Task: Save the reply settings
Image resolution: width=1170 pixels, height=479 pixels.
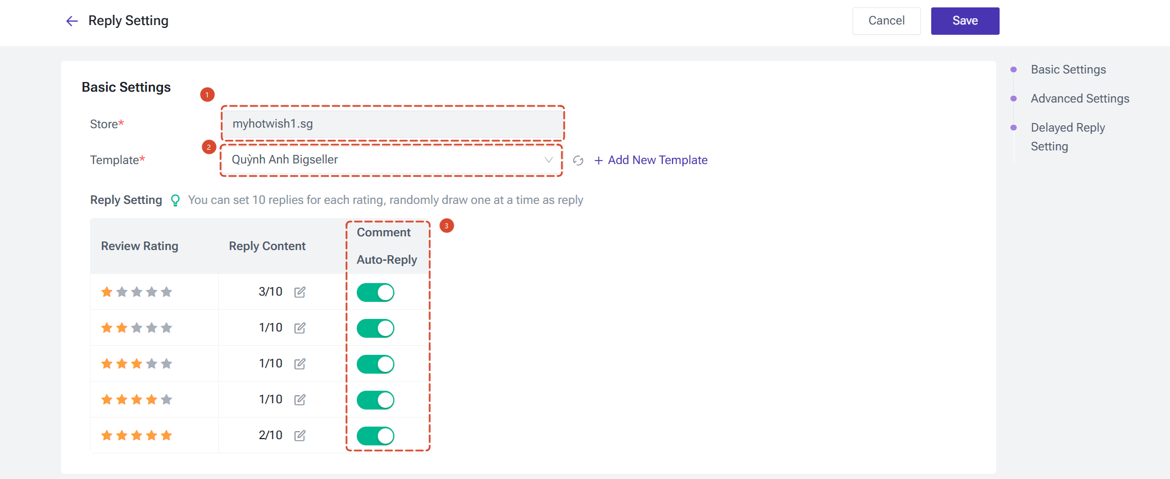Action: tap(965, 21)
